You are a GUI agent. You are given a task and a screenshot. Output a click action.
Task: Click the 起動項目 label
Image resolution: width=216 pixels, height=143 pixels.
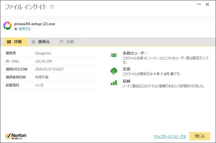click(x=12, y=85)
